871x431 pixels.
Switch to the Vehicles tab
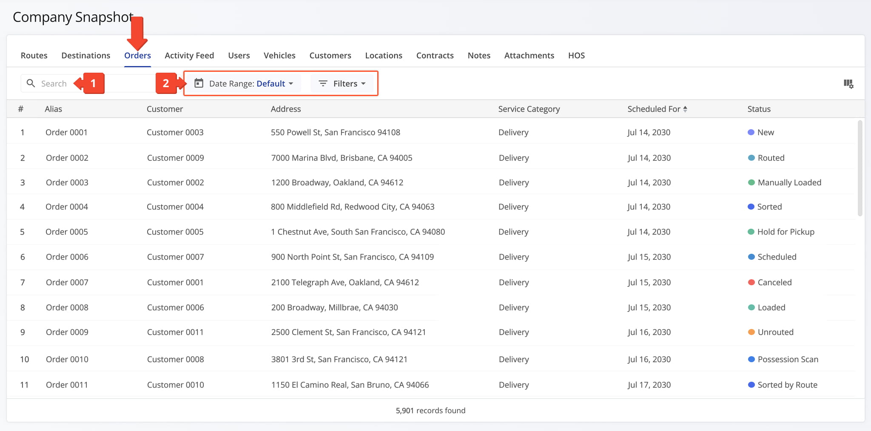[279, 55]
